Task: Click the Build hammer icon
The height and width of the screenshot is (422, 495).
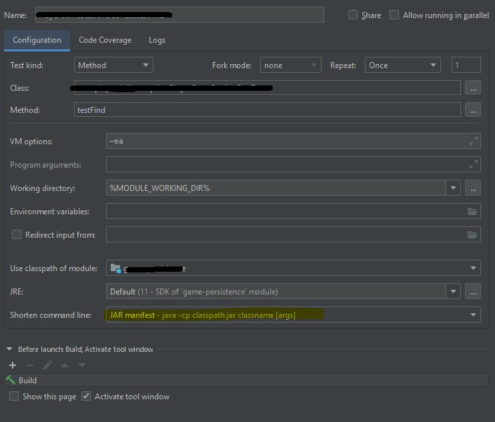Action: [11, 380]
